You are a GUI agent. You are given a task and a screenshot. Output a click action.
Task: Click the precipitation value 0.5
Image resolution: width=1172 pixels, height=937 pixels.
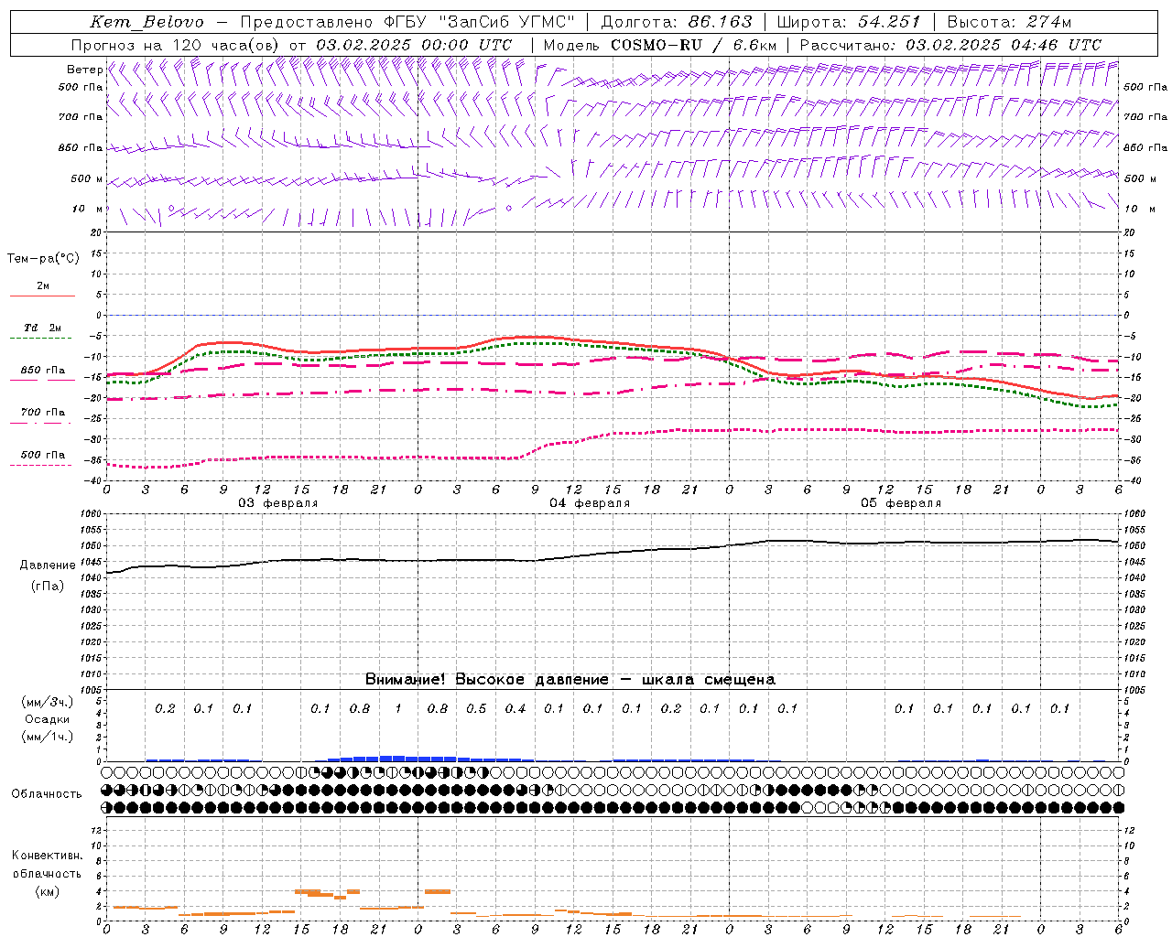click(x=476, y=708)
